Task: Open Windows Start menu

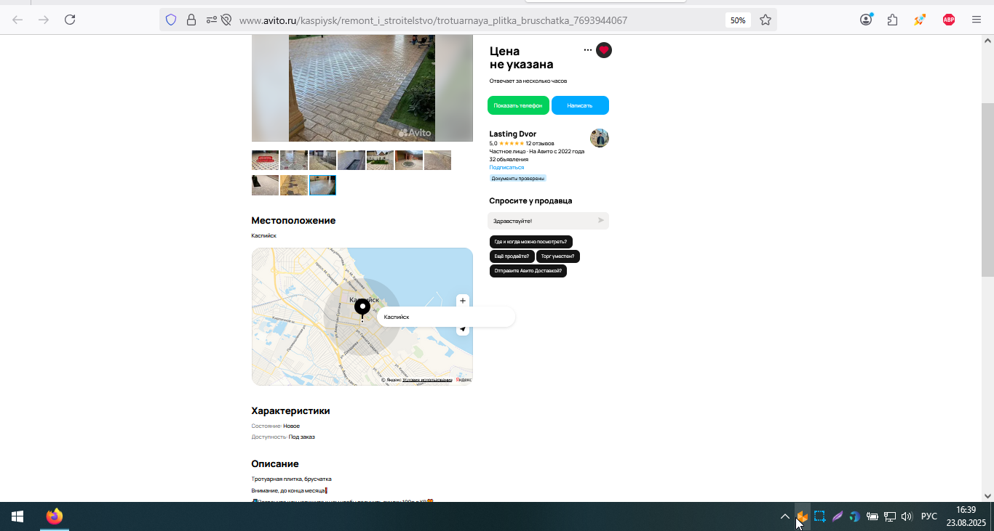Action: coord(17,516)
